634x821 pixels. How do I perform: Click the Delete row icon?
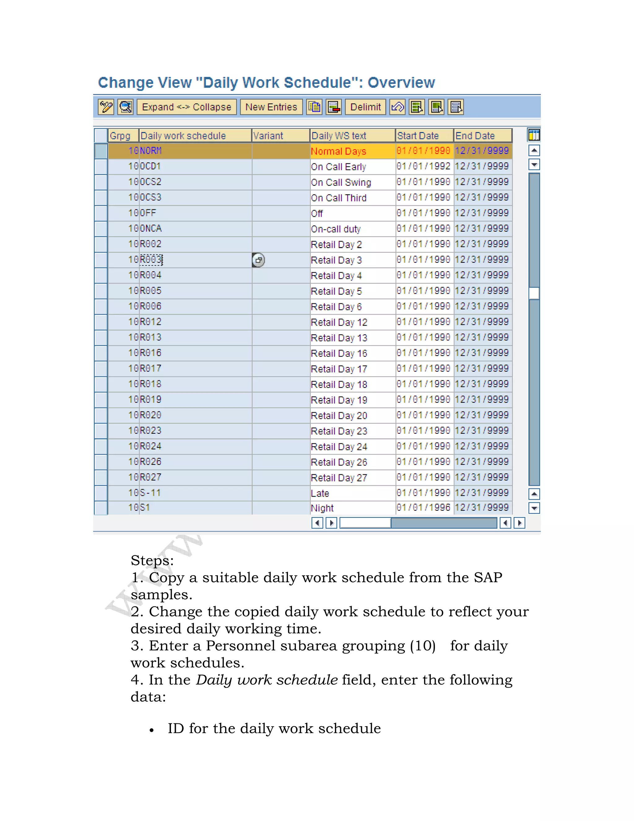[334, 107]
